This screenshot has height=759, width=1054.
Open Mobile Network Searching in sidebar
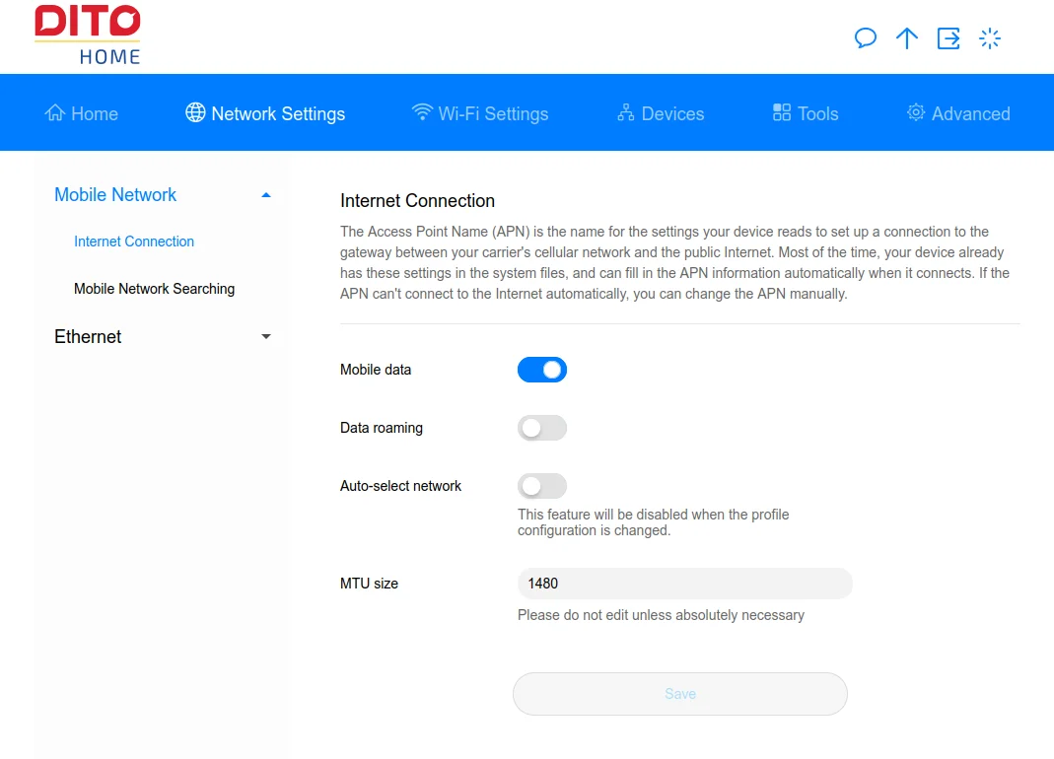154,289
